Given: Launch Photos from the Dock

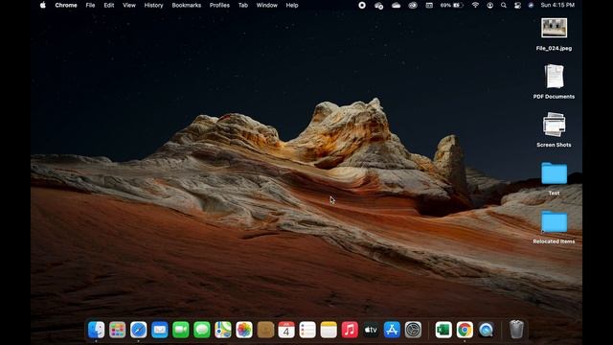Looking at the screenshot, I should pyautogui.click(x=244, y=330).
